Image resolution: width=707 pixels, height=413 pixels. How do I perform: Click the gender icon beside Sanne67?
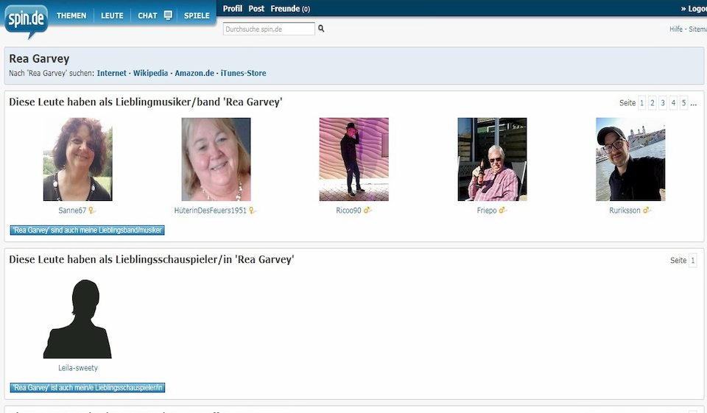(x=92, y=211)
